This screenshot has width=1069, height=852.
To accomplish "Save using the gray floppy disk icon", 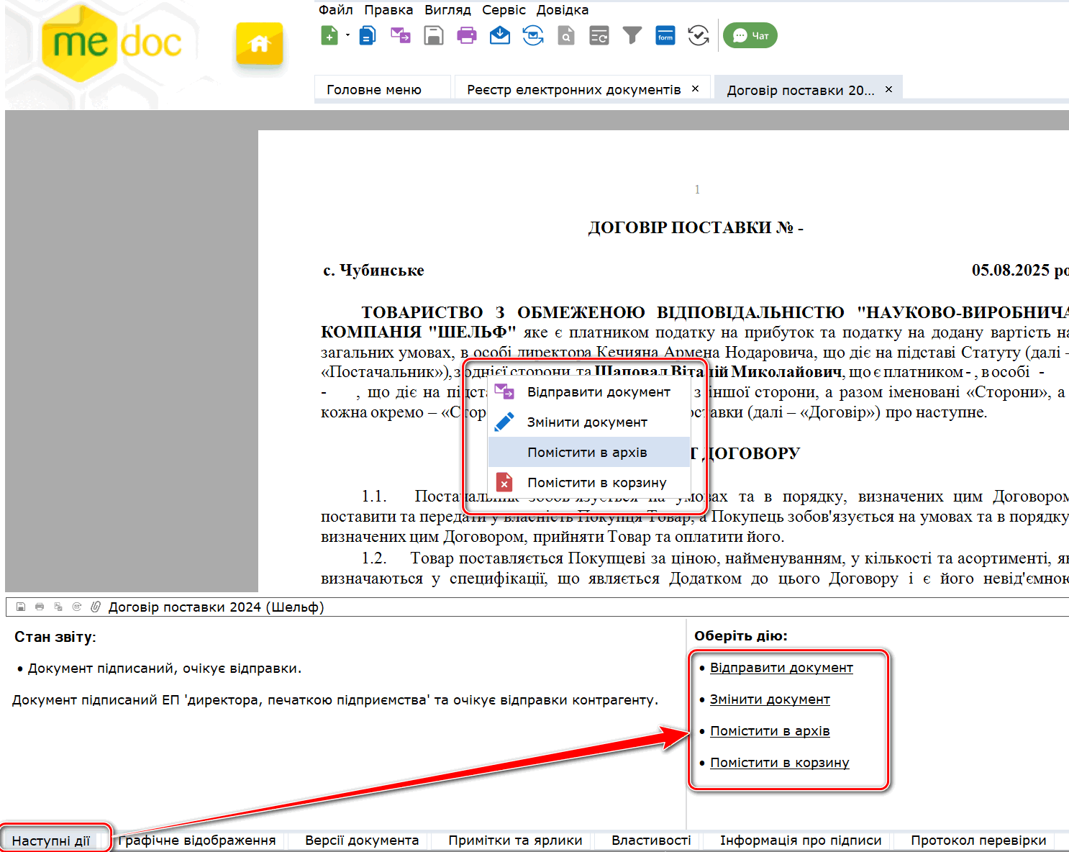I will [434, 35].
